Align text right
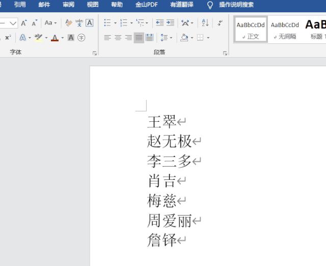 [x=128, y=38]
